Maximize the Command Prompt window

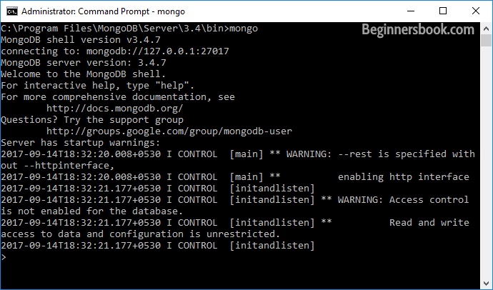click(x=443, y=11)
